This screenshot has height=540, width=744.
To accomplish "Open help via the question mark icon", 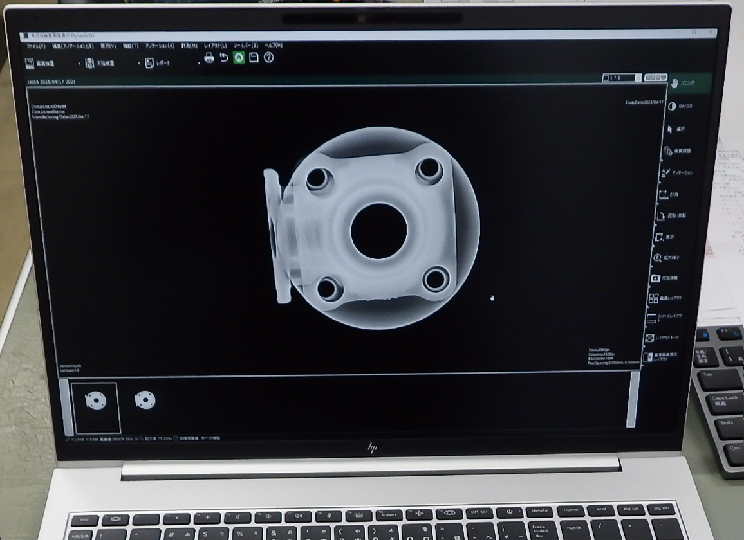I will click(x=269, y=58).
